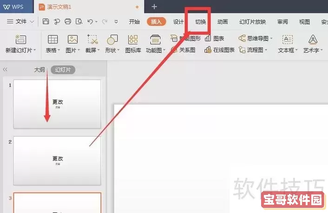Click the 艺术字 word art icon
This screenshot has height=213, width=328.
point(313,39)
